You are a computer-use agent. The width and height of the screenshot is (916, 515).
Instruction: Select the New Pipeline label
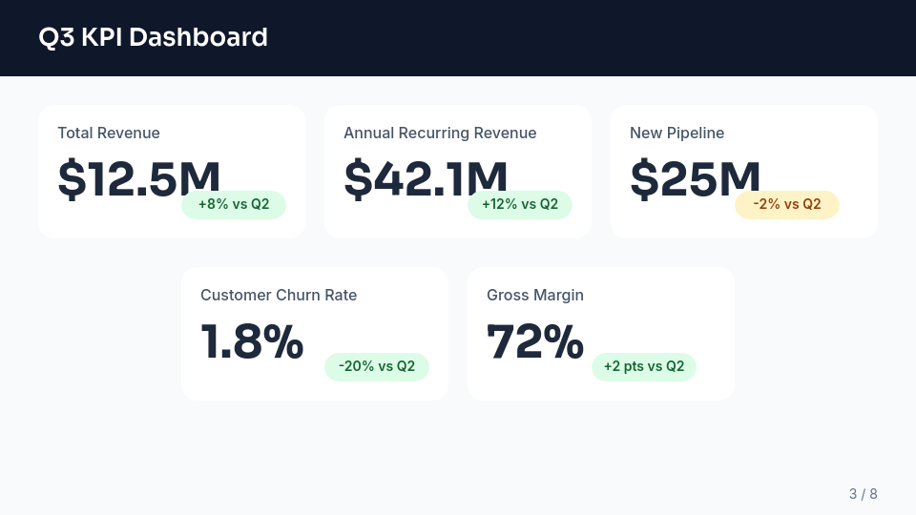[x=677, y=133]
